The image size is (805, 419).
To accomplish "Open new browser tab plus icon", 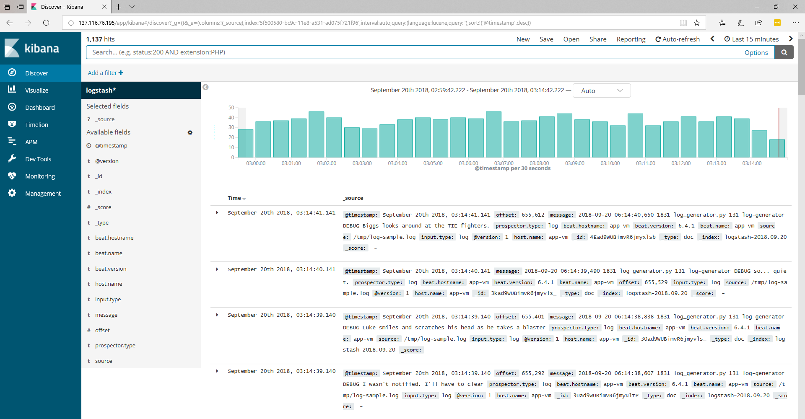I will [119, 7].
